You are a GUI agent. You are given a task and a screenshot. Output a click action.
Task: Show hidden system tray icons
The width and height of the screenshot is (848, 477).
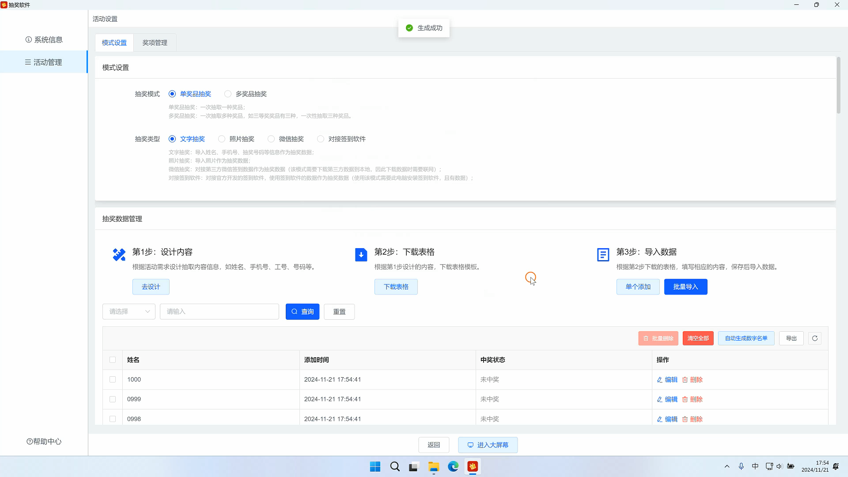727,466
